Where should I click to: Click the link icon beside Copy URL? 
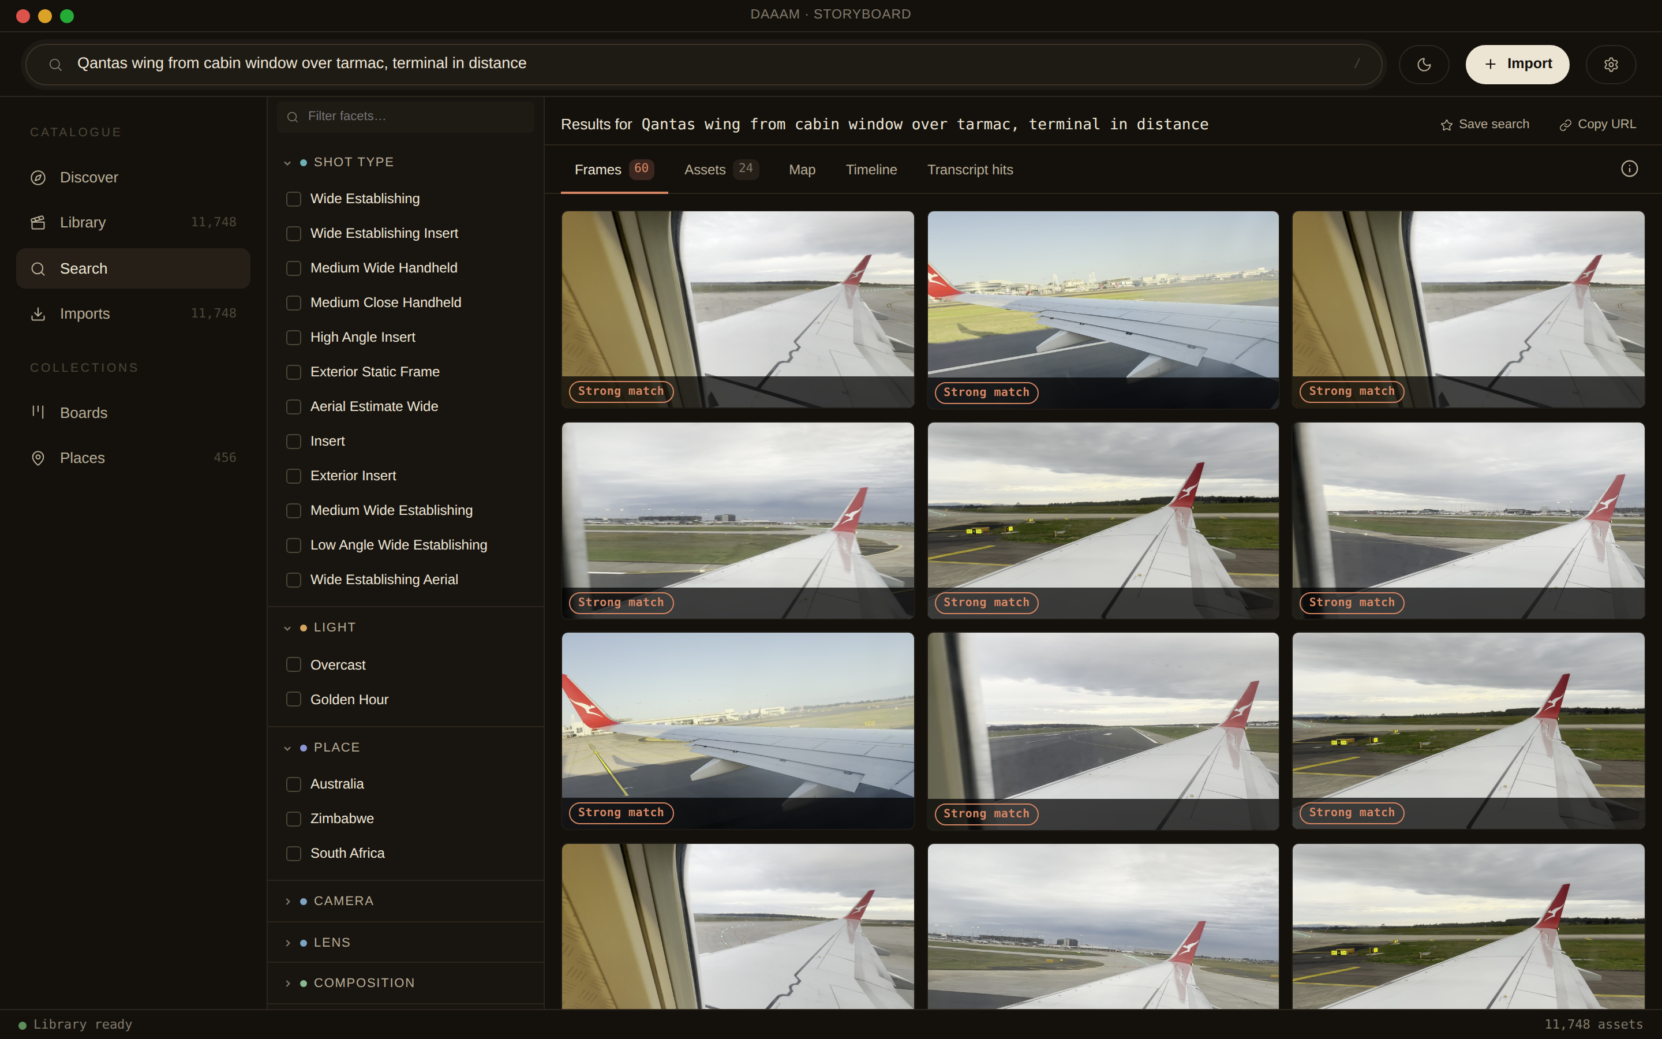1565,125
